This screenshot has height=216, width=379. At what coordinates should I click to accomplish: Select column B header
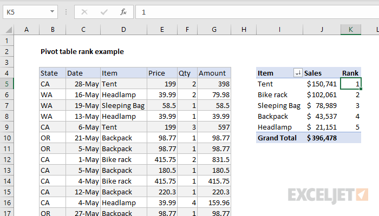pos(53,30)
